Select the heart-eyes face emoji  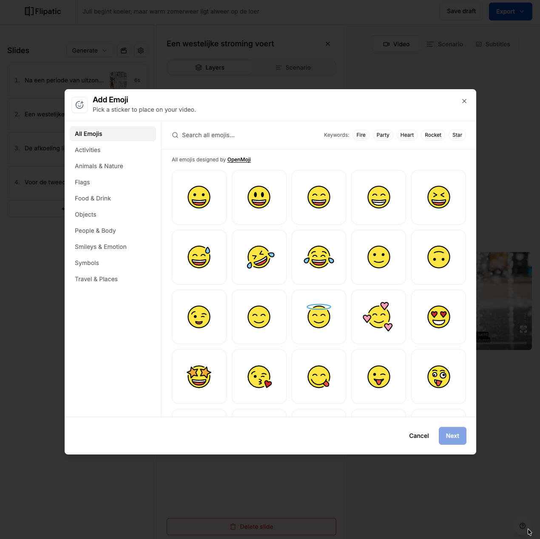pos(438,317)
